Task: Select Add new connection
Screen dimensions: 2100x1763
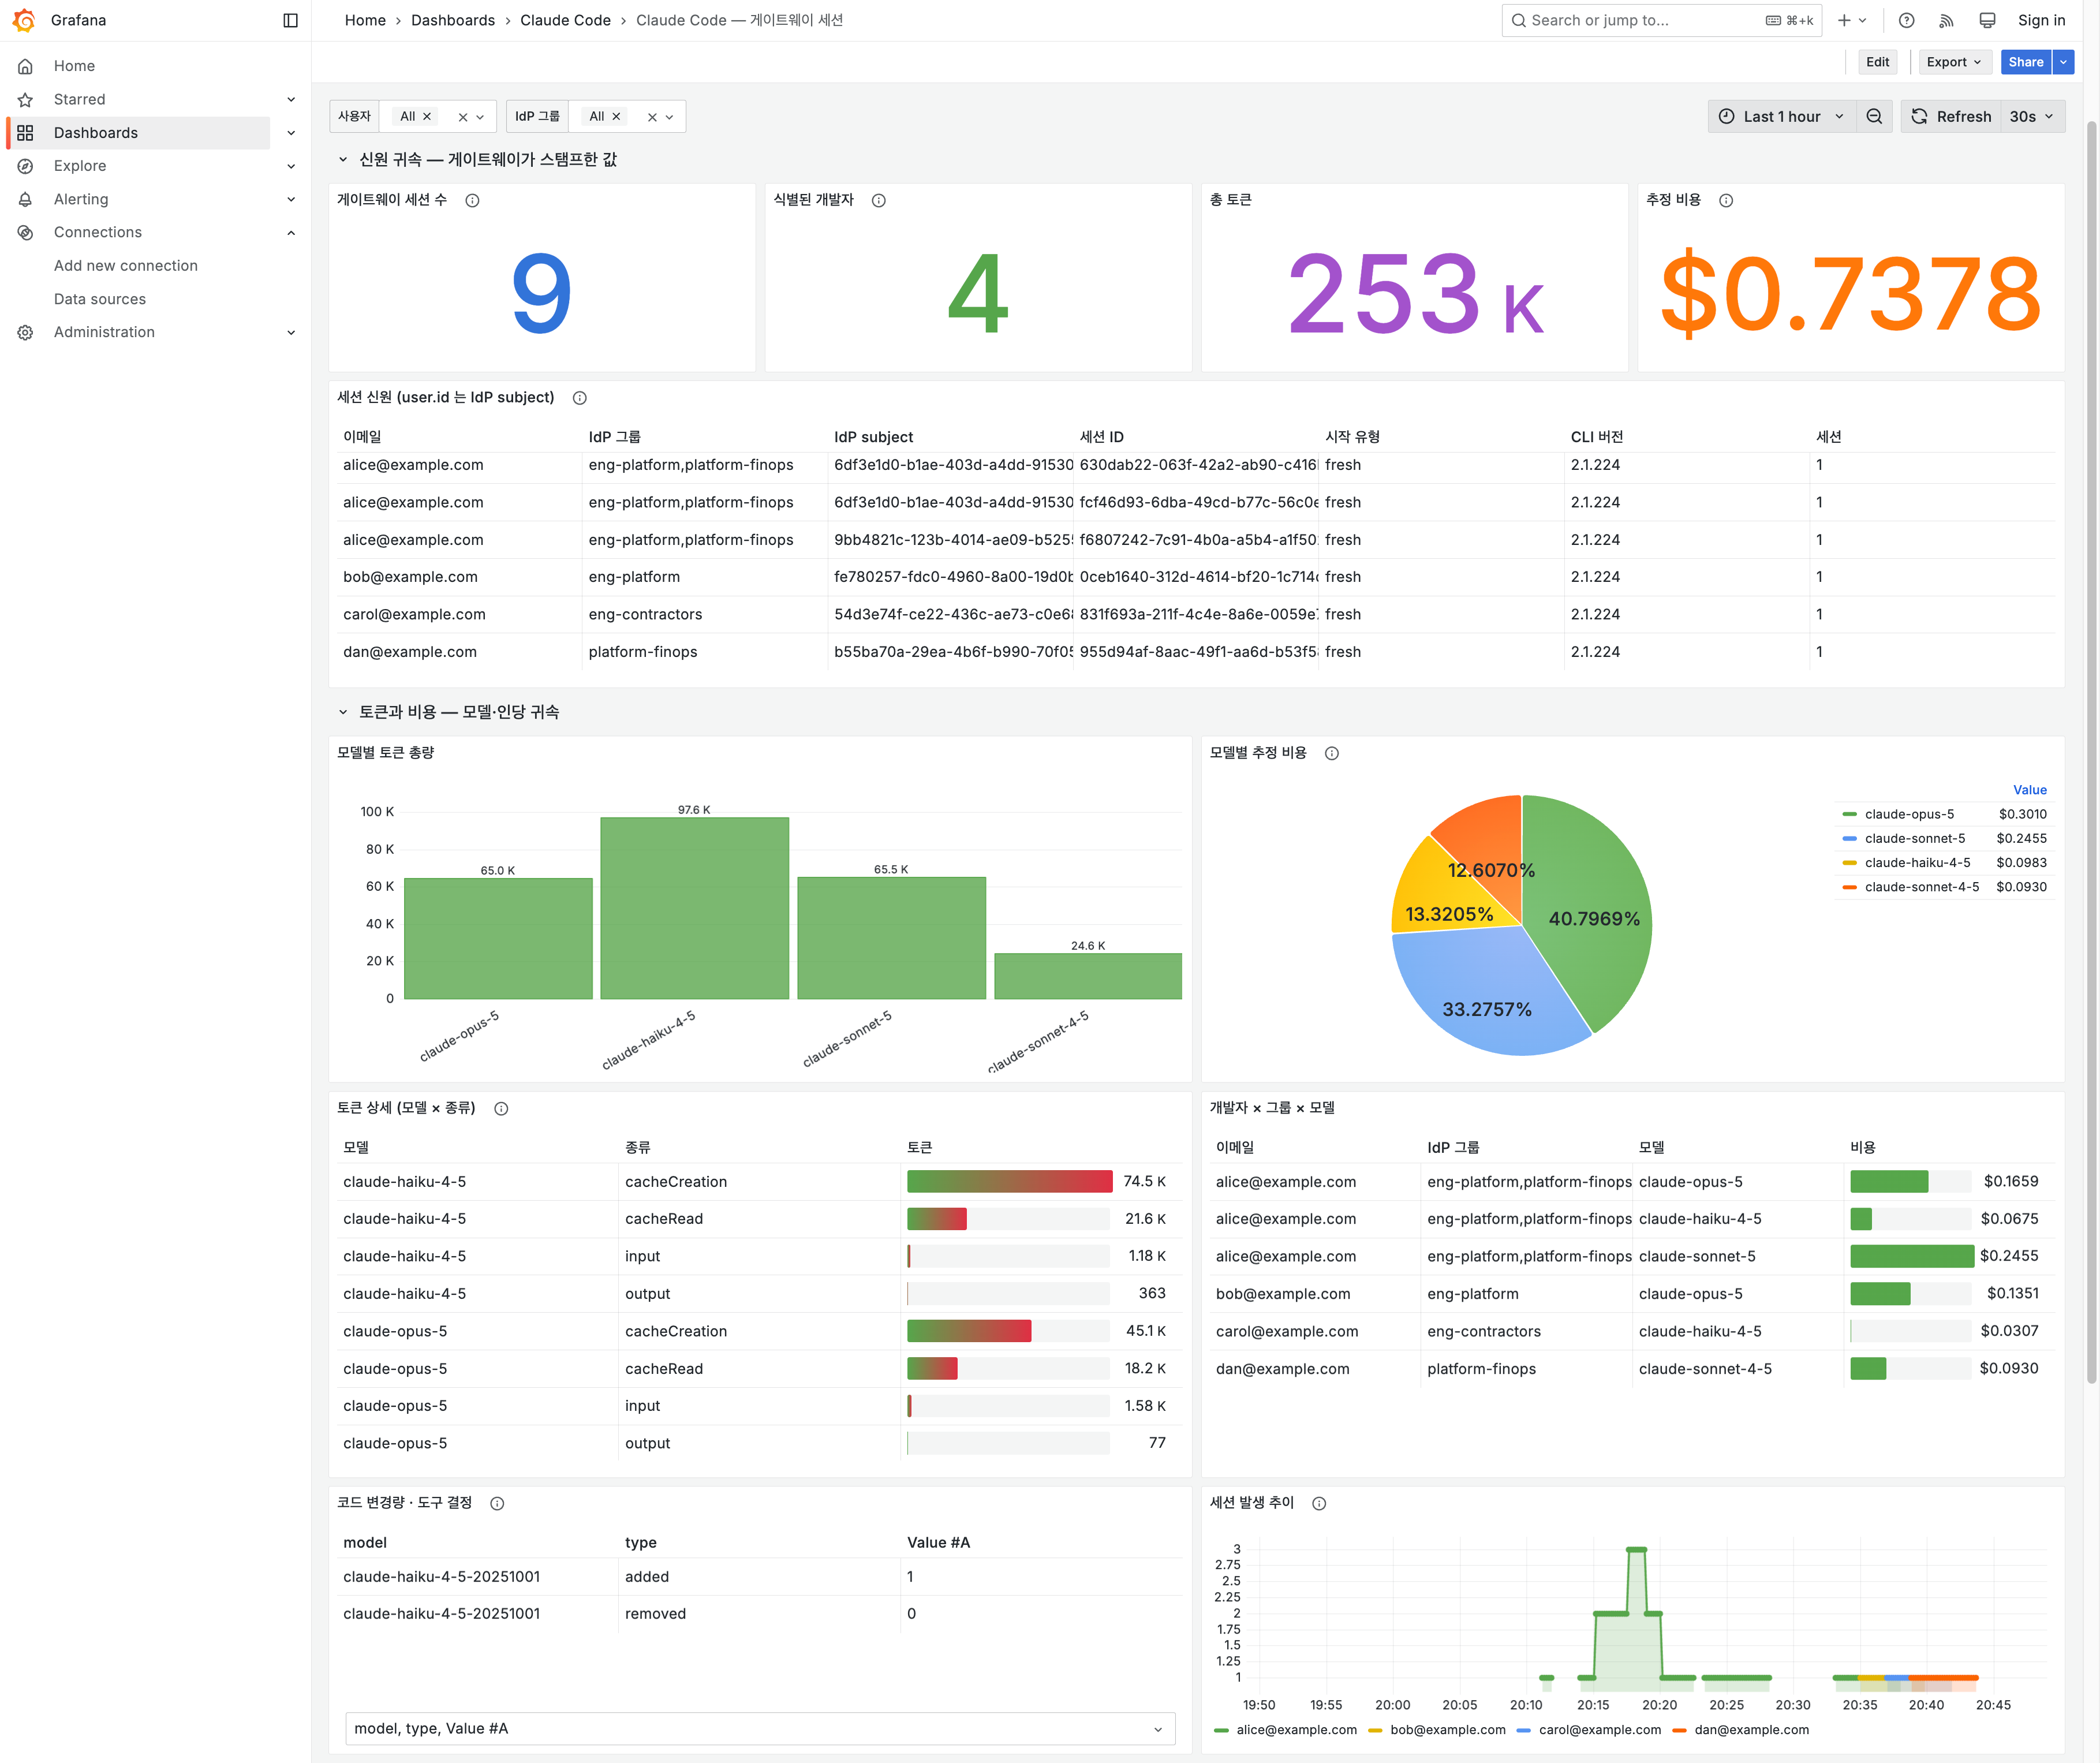Action: (x=126, y=266)
